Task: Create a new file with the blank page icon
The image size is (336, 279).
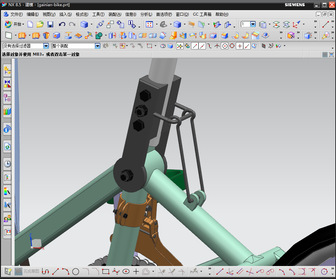Action: 30,24
